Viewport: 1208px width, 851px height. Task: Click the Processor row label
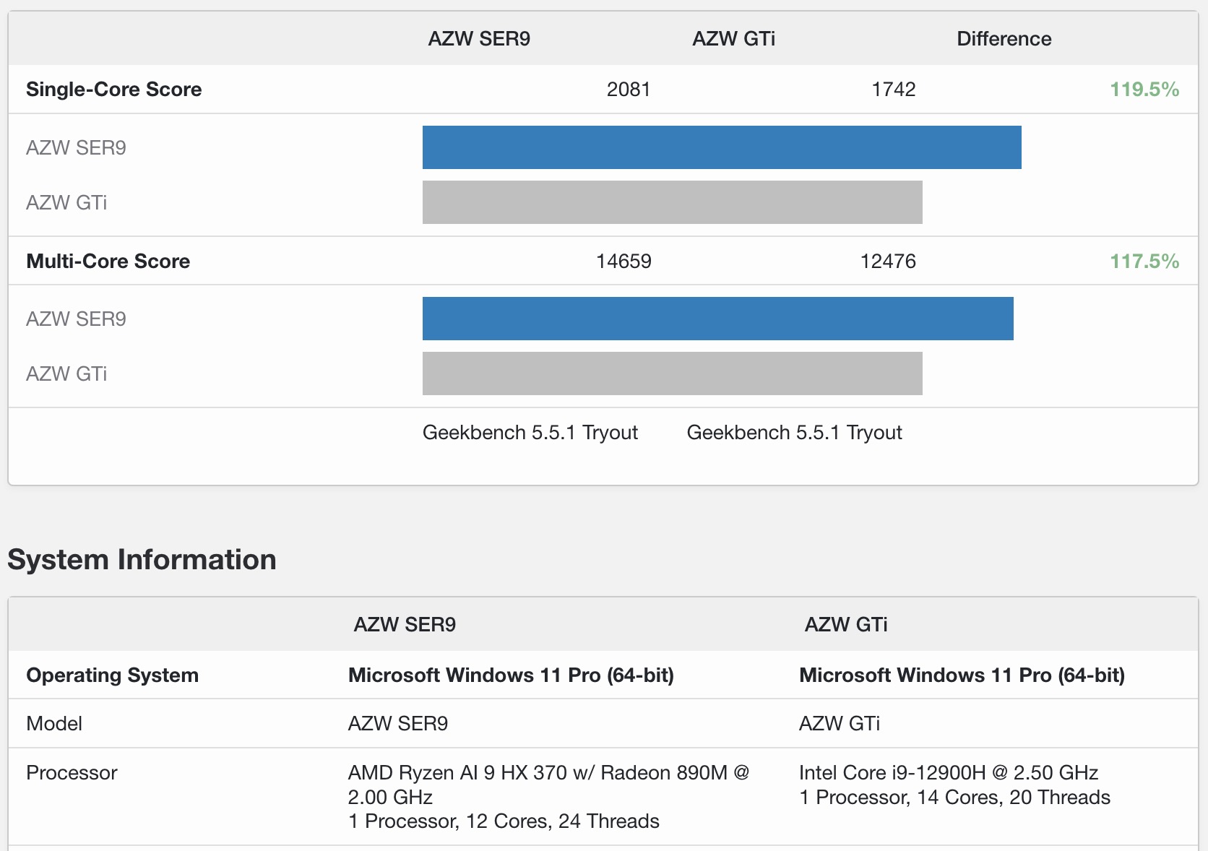coord(72,773)
